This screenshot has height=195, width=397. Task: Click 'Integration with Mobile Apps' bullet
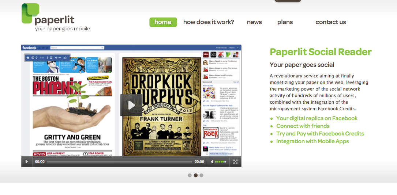[312, 141]
